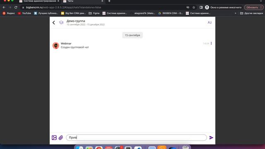This screenshot has height=149, width=265.
Task: Click the 15 сентября date label
Action: coord(132,35)
